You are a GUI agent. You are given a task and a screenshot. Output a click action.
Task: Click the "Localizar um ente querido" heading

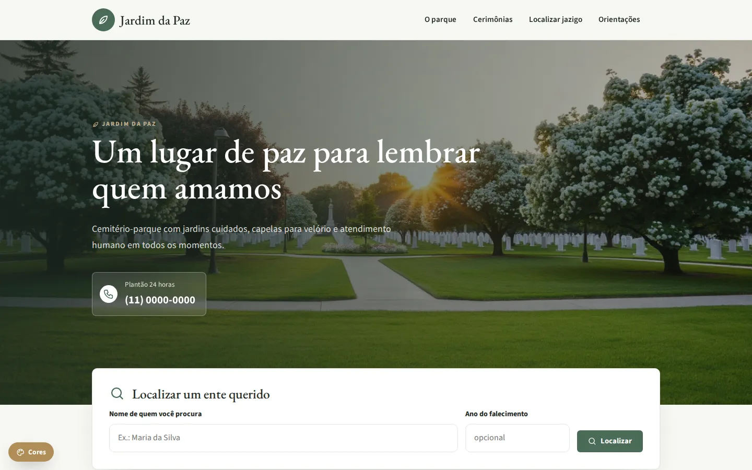pos(201,394)
